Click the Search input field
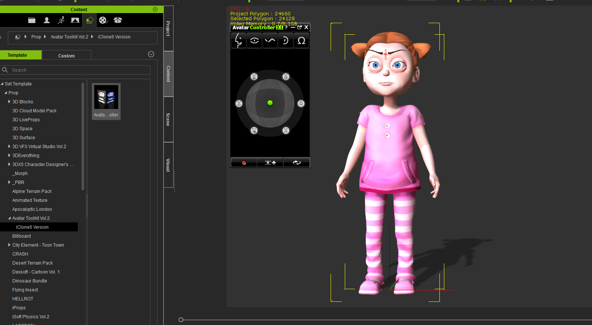 tap(79, 70)
